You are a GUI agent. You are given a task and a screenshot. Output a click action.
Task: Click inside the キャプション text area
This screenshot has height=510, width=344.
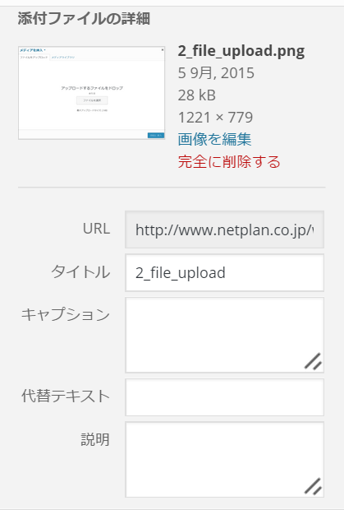225,335
